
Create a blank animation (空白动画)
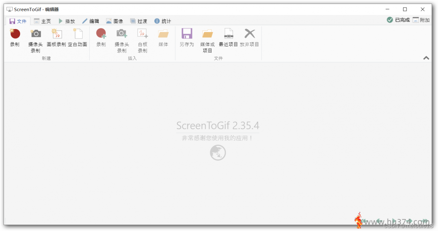[x=78, y=38]
